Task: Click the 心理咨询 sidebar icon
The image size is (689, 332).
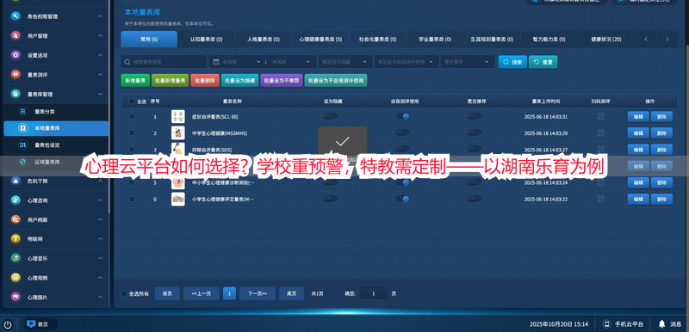Action: 16,200
